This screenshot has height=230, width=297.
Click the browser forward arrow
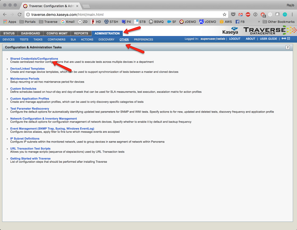pos(12,14)
